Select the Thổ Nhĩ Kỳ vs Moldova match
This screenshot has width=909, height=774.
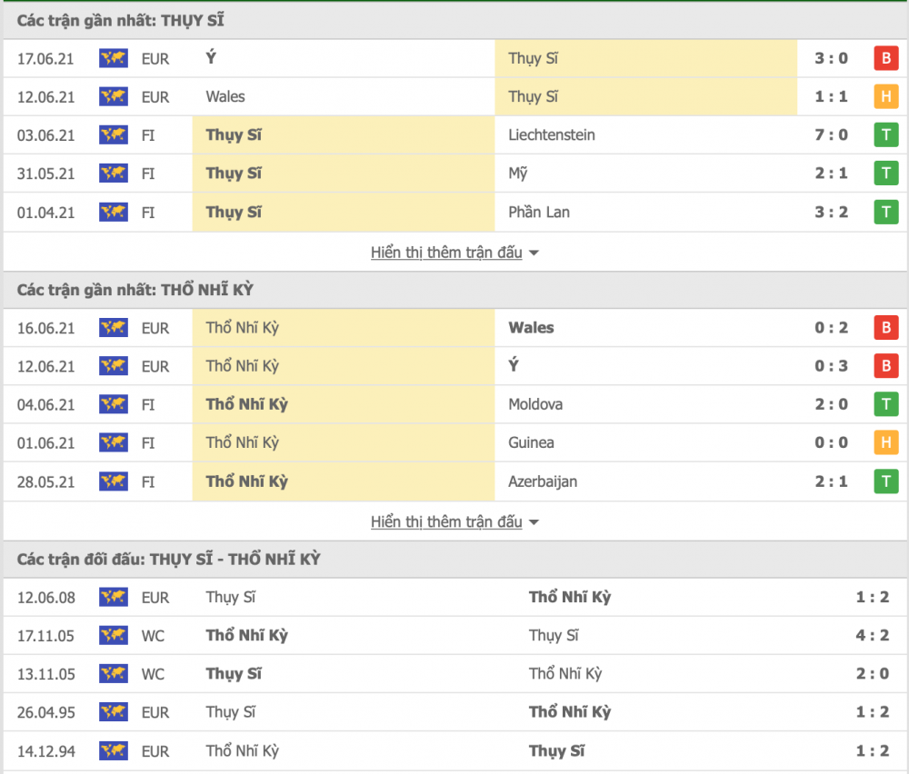[x=454, y=404]
